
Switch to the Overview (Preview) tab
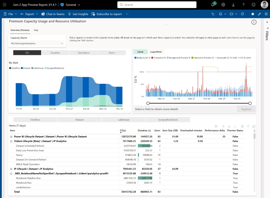20,30
